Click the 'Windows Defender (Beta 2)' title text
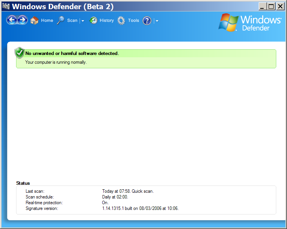This screenshot has width=287, height=229. (x=63, y=6)
